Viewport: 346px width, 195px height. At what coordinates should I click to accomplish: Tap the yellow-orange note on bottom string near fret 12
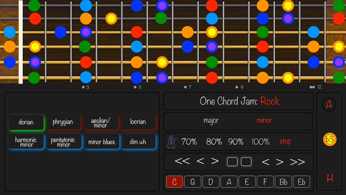[x=288, y=78]
